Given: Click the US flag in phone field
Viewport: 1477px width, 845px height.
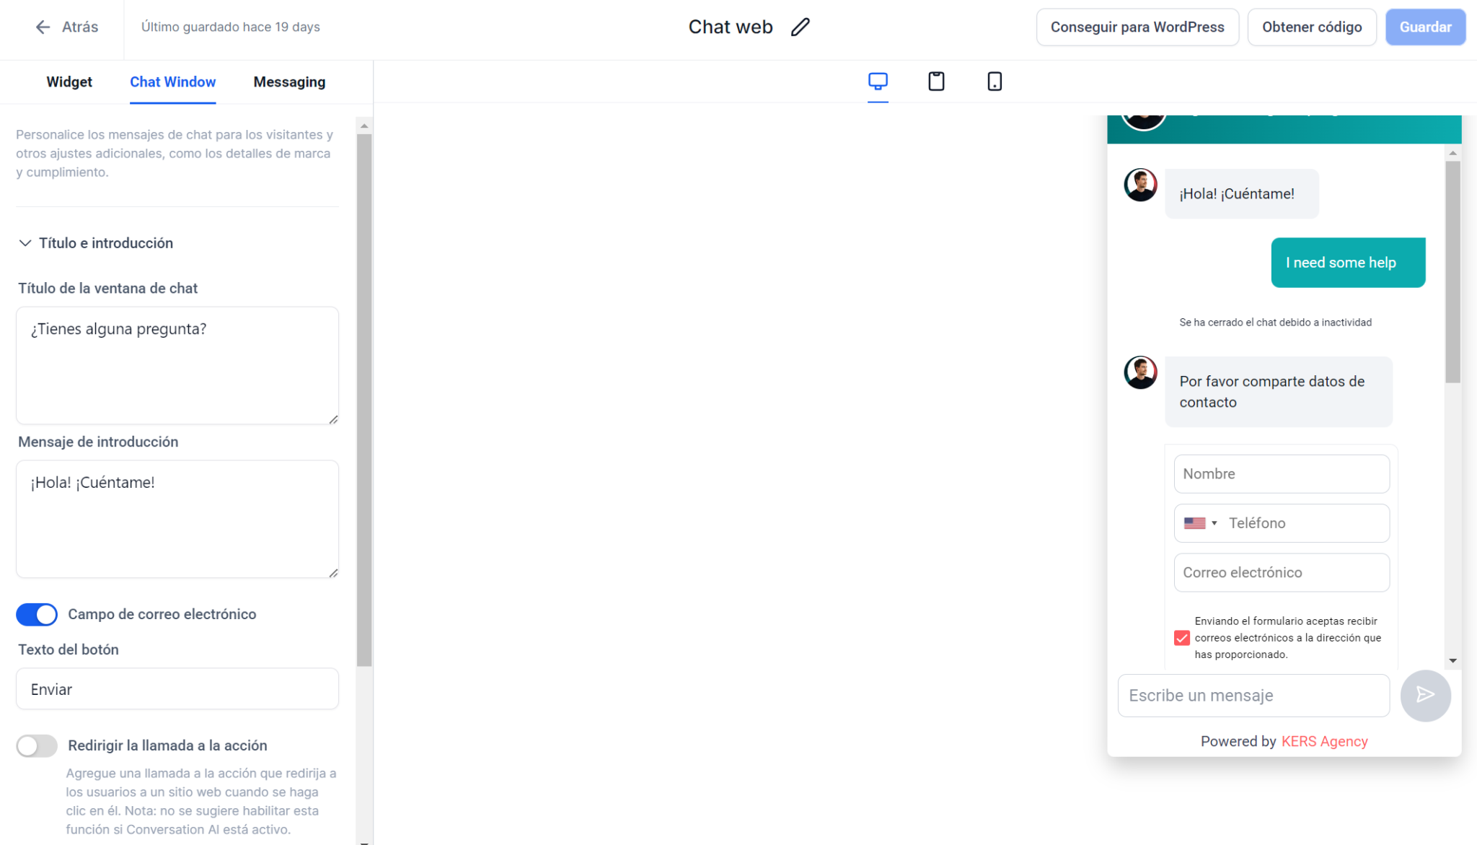Looking at the screenshot, I should (1194, 523).
